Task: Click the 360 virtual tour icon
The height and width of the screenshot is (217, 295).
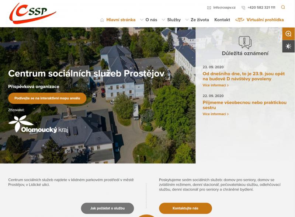Action: 240,20
